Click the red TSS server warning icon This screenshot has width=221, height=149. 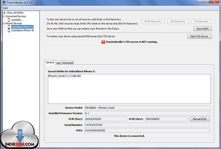tap(103, 42)
